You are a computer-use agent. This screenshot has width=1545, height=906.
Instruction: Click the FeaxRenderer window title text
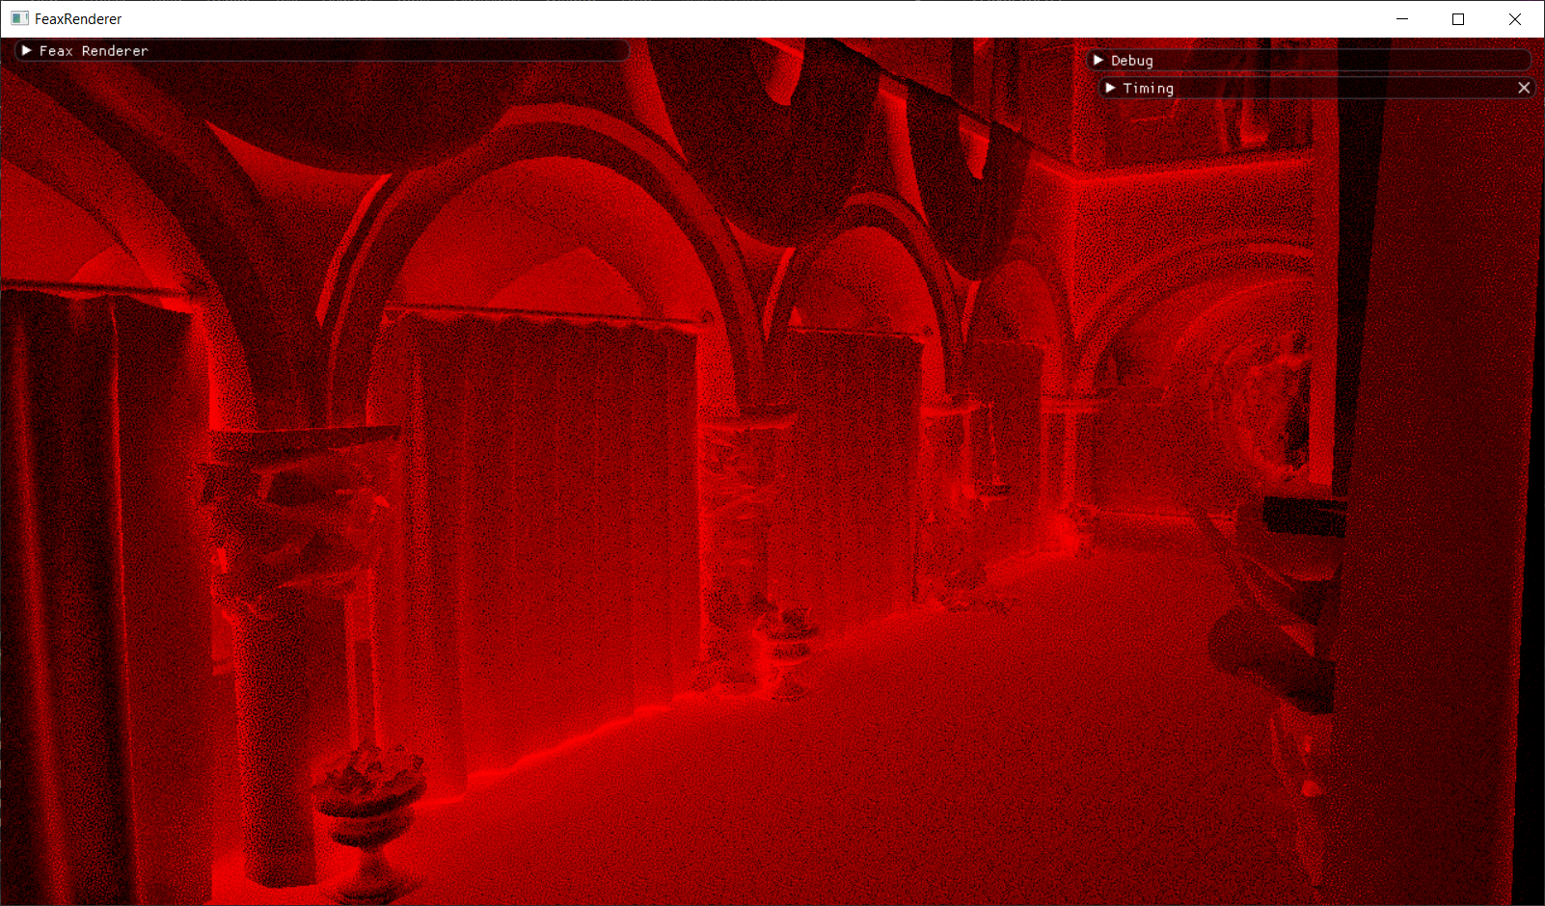[x=78, y=19]
